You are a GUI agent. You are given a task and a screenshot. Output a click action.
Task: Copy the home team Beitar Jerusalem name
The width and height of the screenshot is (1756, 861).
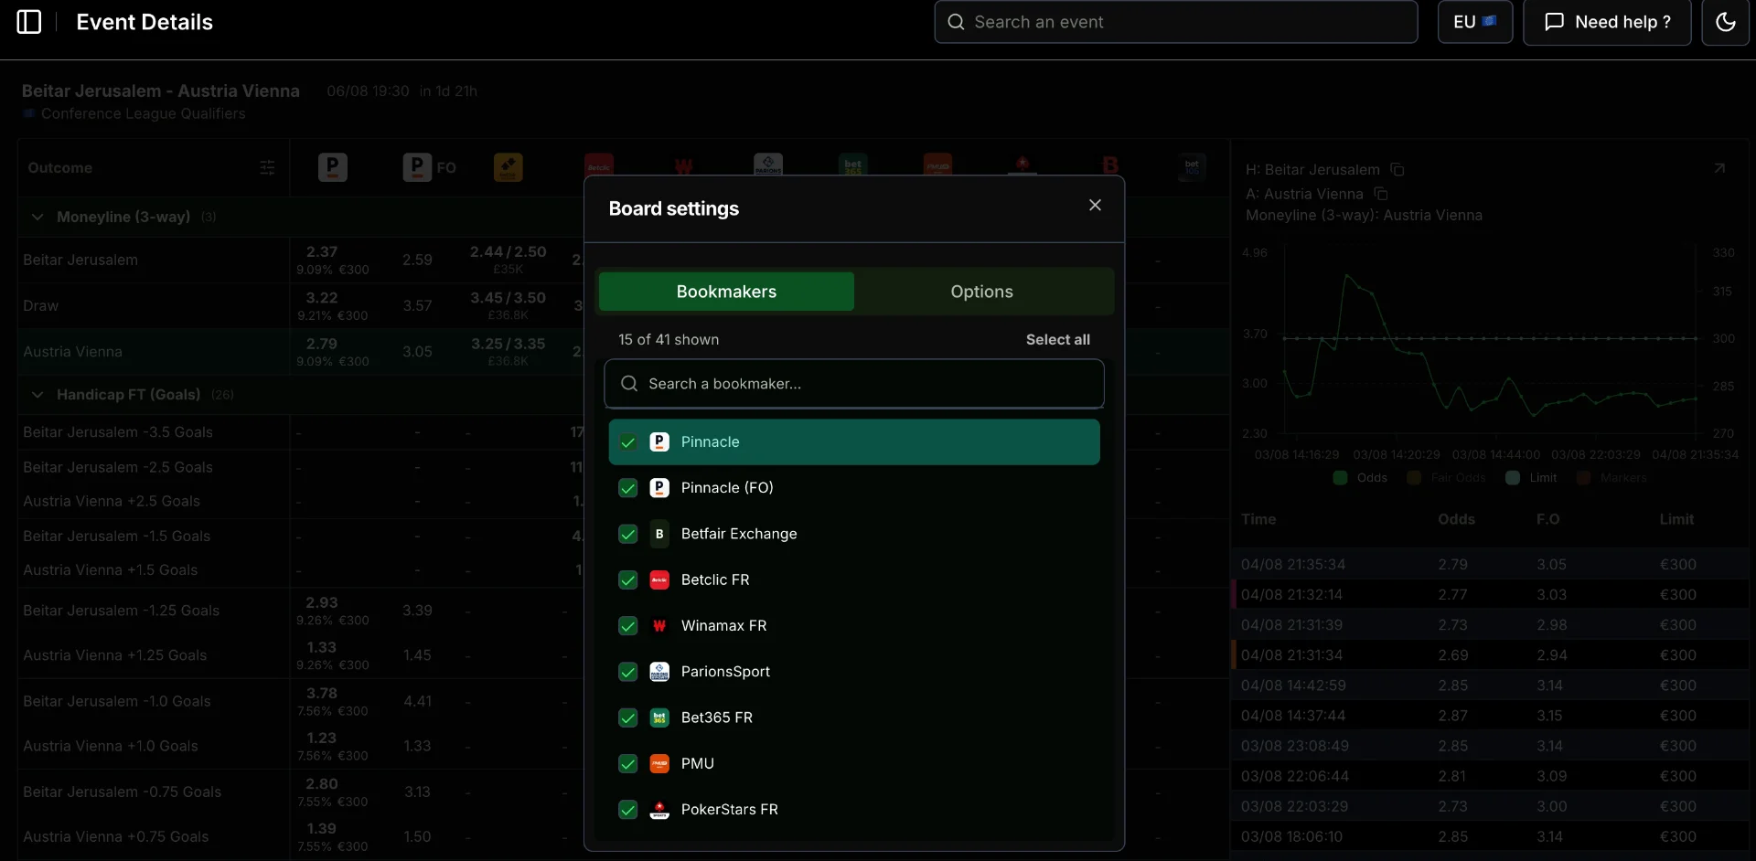1397,169
